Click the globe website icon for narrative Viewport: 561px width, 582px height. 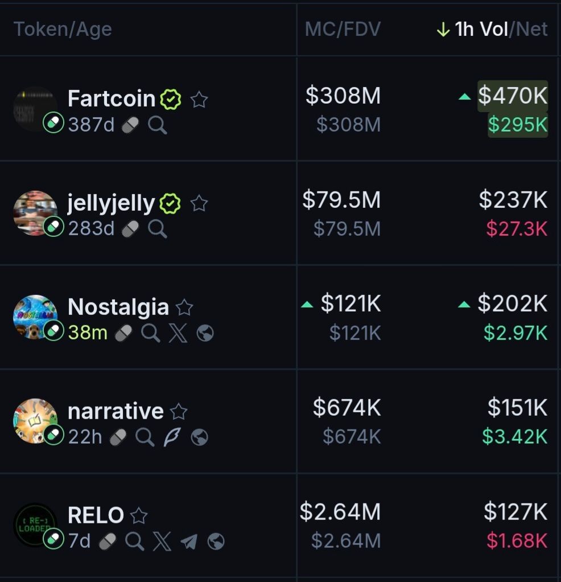[x=199, y=437]
